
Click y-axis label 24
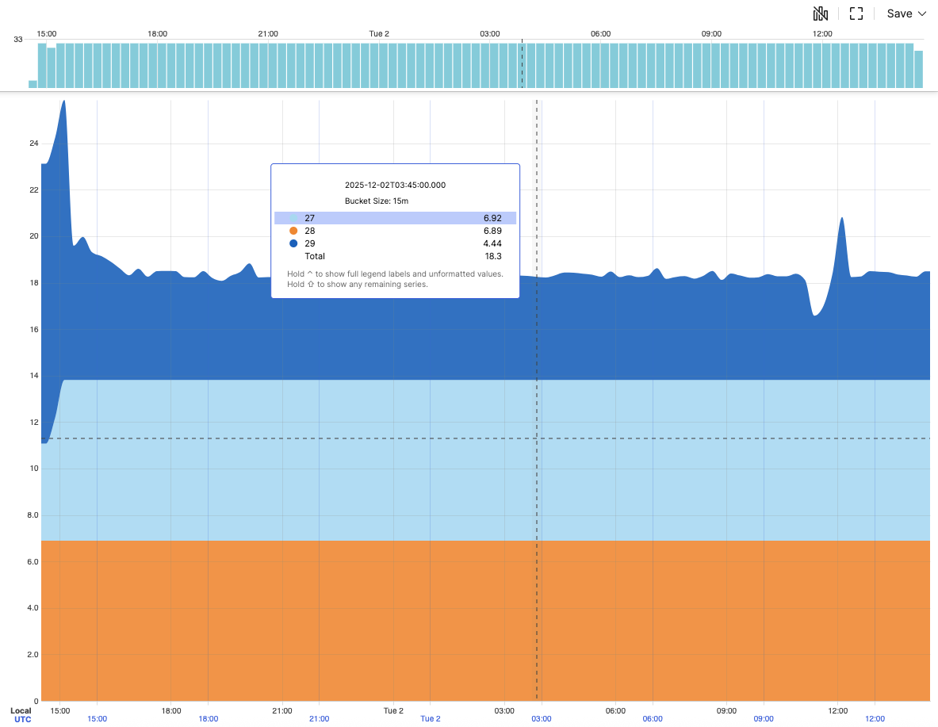click(33, 143)
